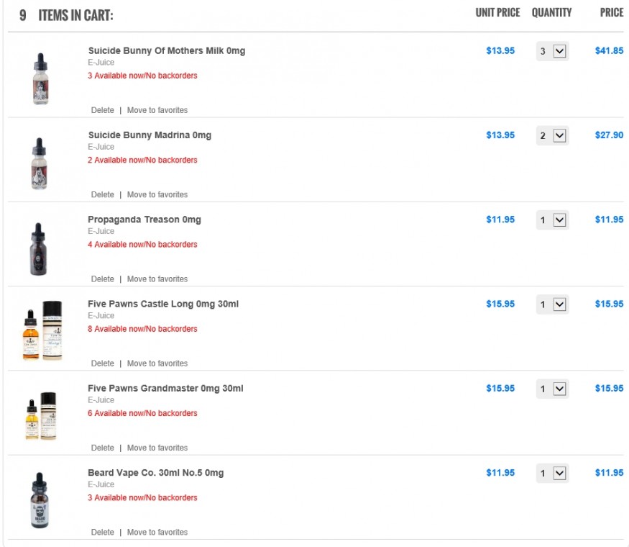This screenshot has height=547, width=629.
Task: Move Beard Vape Co. No.5 to favorites
Action: pyautogui.click(x=157, y=532)
